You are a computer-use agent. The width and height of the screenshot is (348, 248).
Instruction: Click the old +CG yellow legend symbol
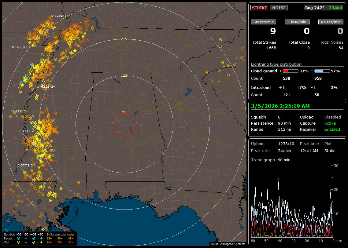pos(34,242)
